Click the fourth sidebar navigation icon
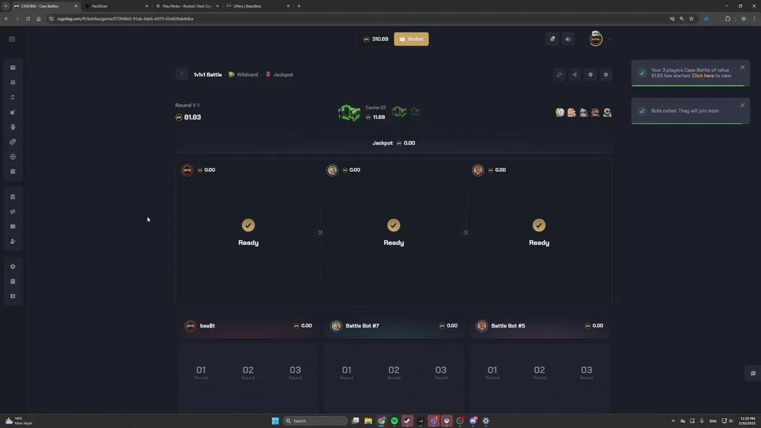This screenshot has width=761, height=428. pyautogui.click(x=12, y=112)
